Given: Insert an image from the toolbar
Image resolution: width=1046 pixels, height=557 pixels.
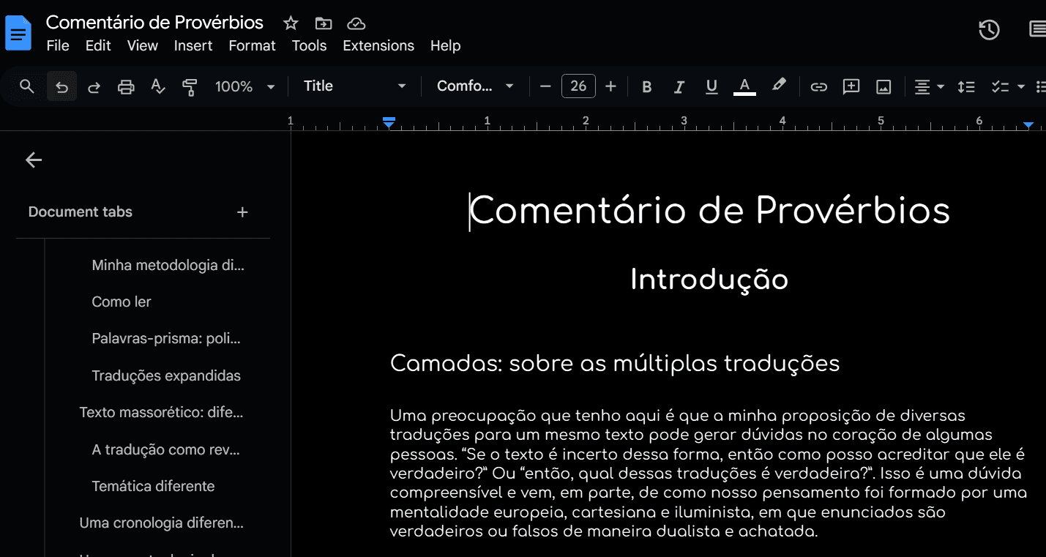Looking at the screenshot, I should [884, 87].
